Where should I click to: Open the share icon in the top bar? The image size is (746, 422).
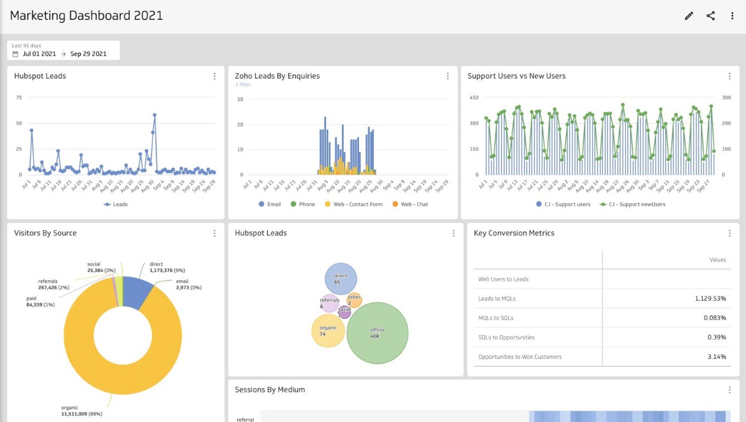tap(711, 16)
